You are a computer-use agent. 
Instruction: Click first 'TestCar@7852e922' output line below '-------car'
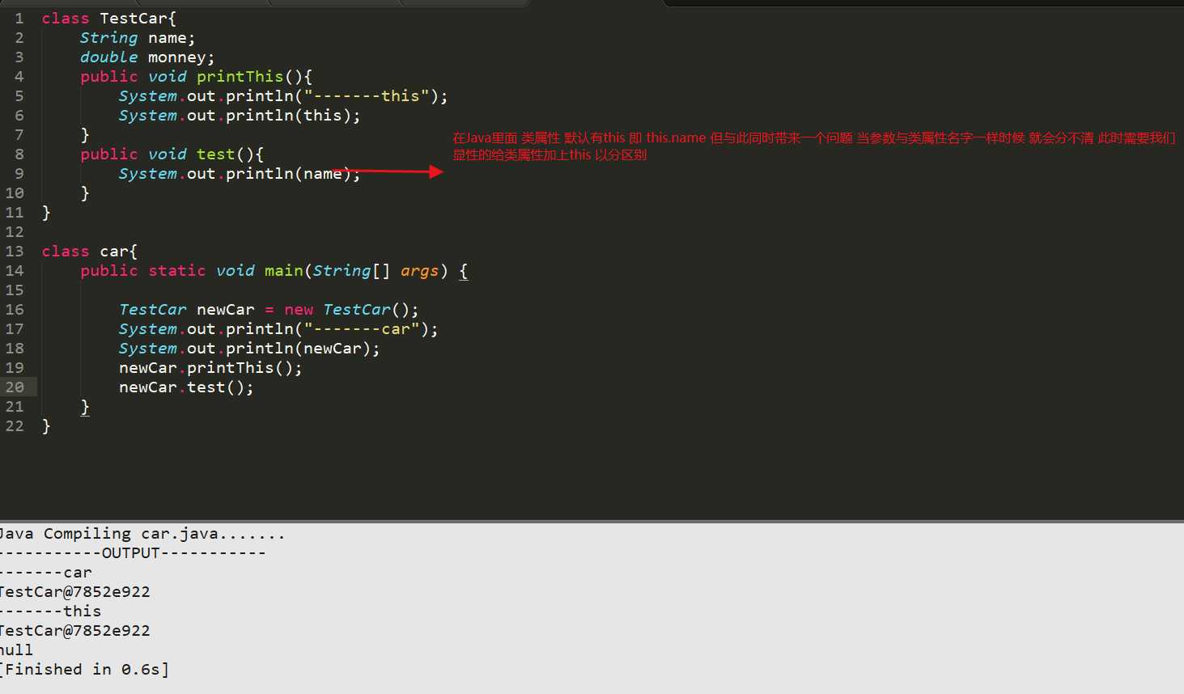pyautogui.click(x=74, y=592)
